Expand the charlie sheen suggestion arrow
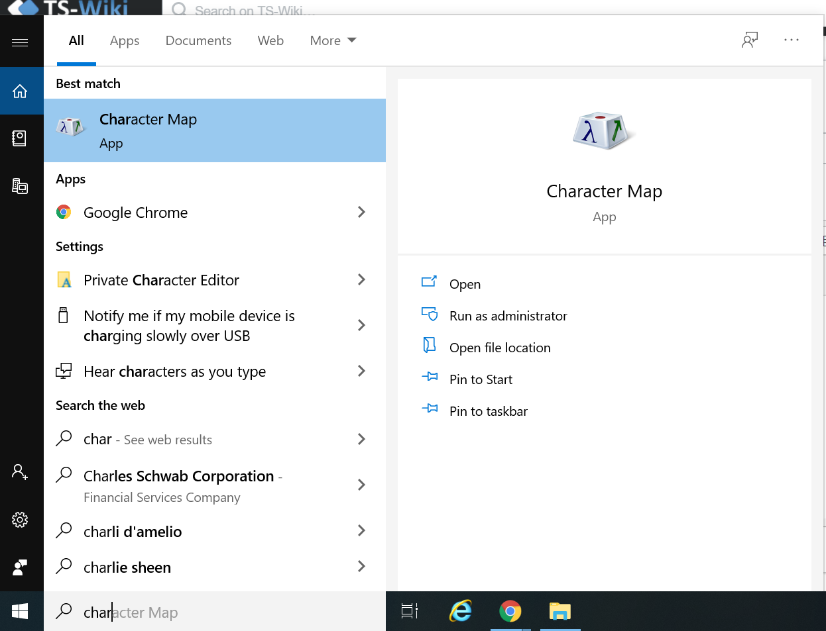The width and height of the screenshot is (826, 631). click(361, 566)
